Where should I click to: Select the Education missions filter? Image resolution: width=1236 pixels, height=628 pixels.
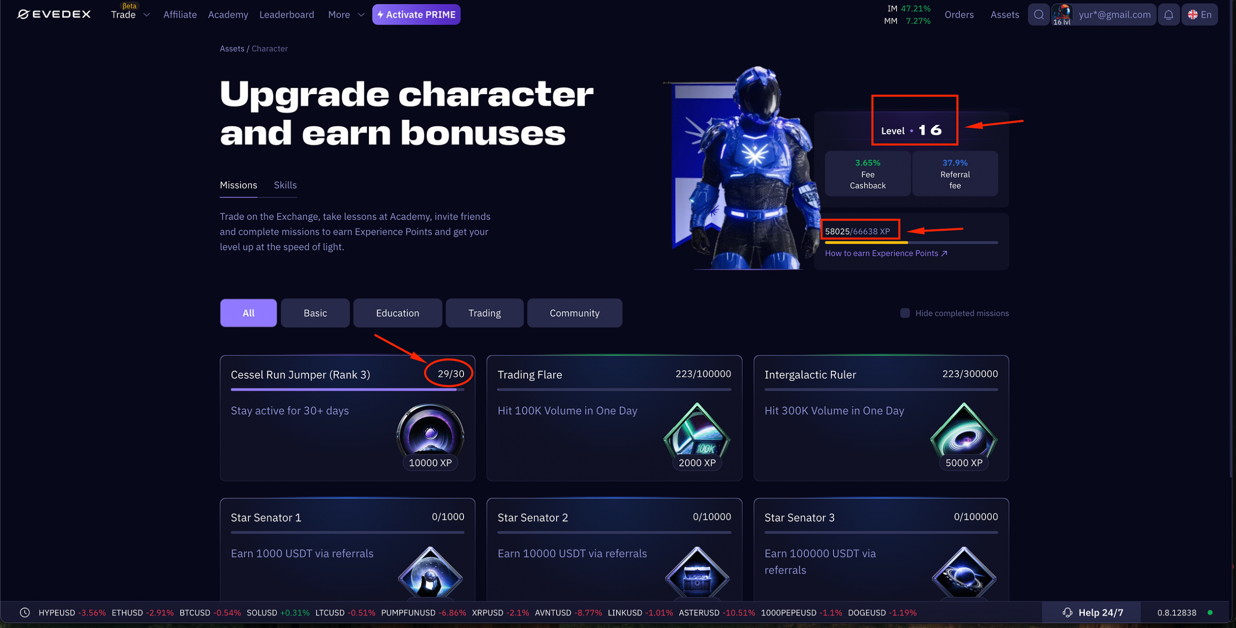[x=397, y=313]
